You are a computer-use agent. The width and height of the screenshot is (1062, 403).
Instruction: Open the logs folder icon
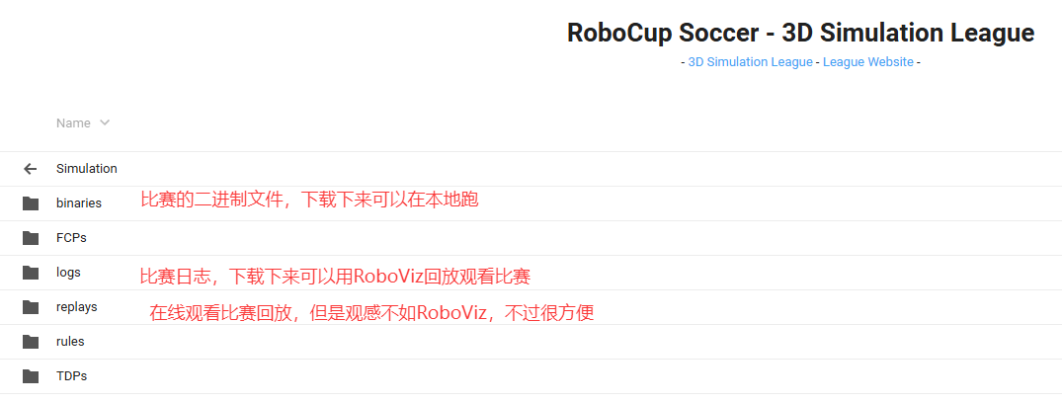coord(31,273)
